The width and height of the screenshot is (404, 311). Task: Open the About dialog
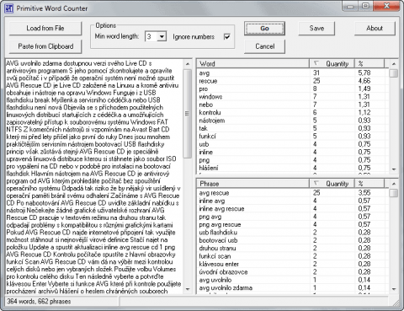coord(375,29)
